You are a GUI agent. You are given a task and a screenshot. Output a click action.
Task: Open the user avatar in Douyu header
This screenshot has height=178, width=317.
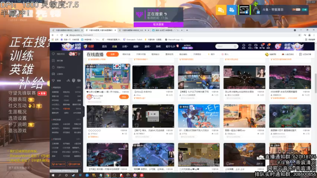(278, 46)
